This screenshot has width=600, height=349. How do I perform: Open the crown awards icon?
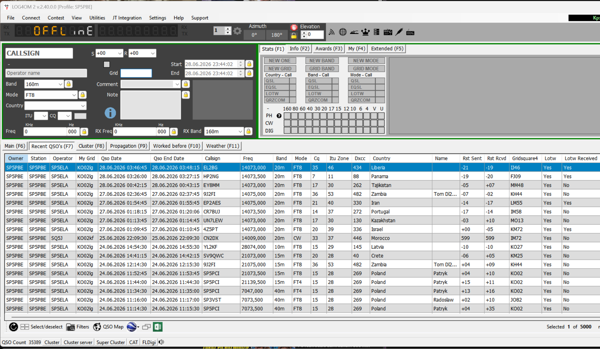365,32
